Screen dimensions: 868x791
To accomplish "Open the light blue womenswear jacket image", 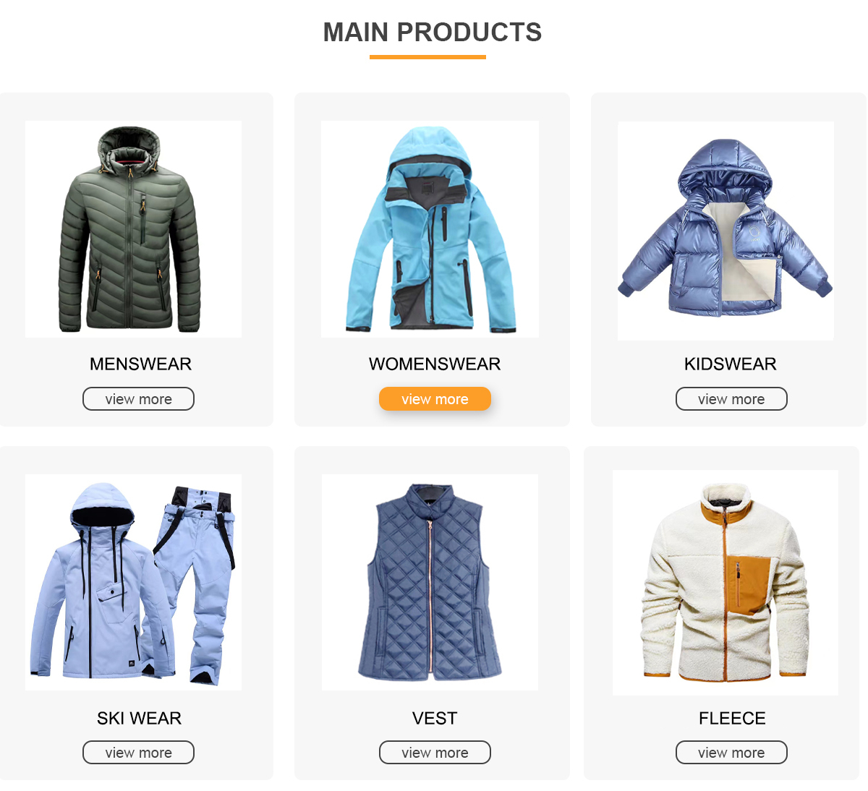I will (x=430, y=229).
